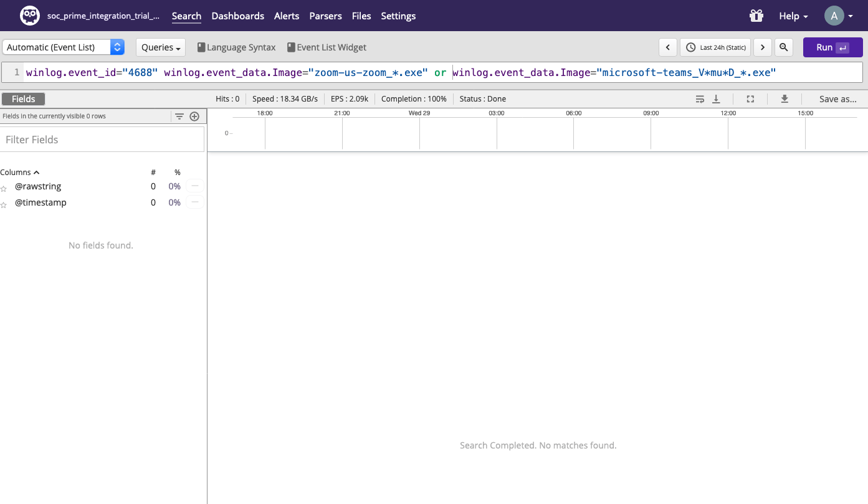The width and height of the screenshot is (868, 504).
Task: Star the @timestamp field
Action: click(4, 204)
